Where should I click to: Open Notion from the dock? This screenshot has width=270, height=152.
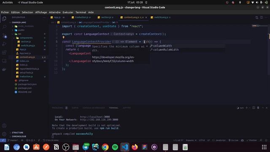(56, 147)
